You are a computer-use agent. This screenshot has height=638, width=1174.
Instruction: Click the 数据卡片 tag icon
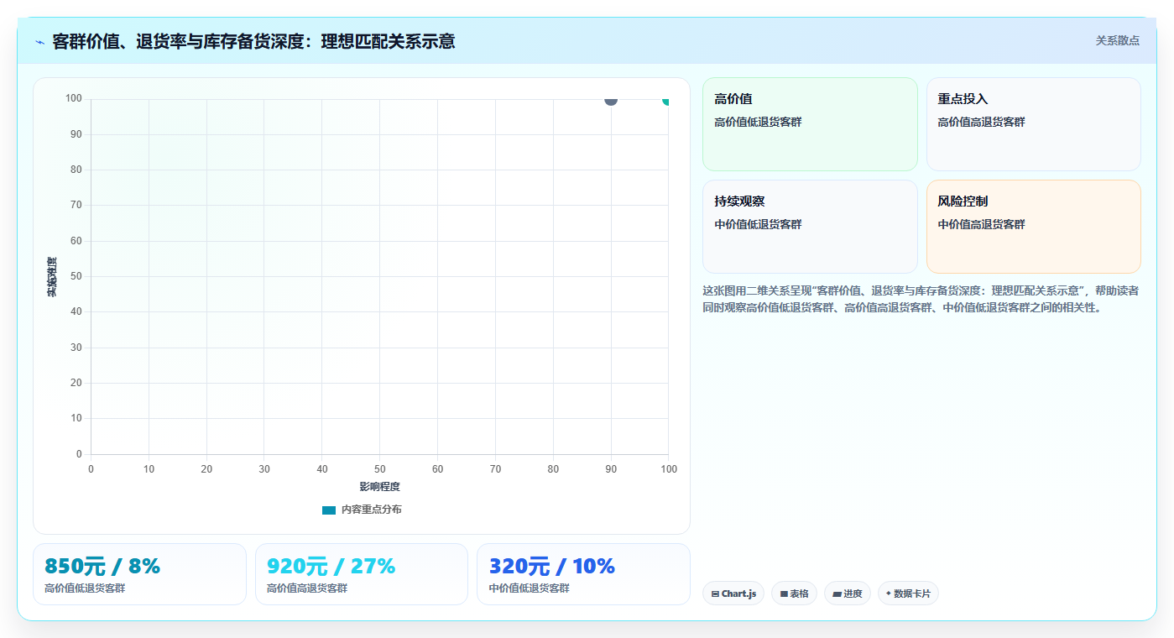point(888,593)
